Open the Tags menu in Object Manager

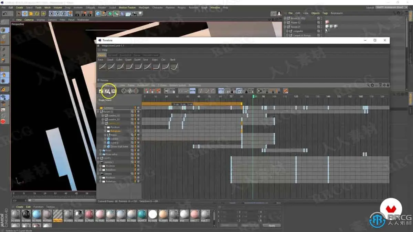tap(325, 13)
